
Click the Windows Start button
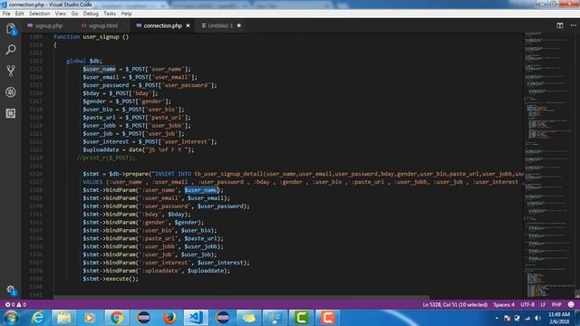[11, 318]
